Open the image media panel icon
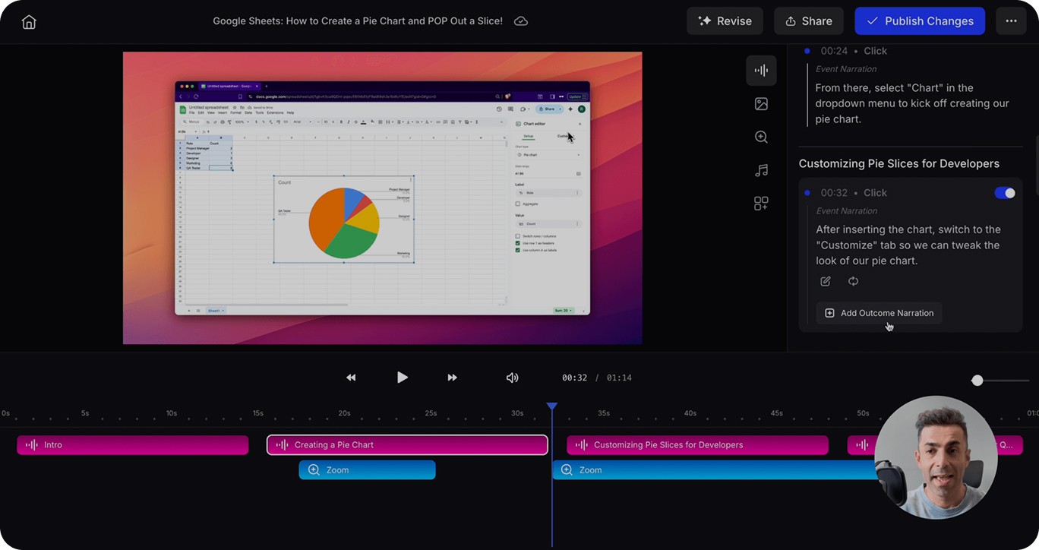1039x550 pixels. pos(761,104)
